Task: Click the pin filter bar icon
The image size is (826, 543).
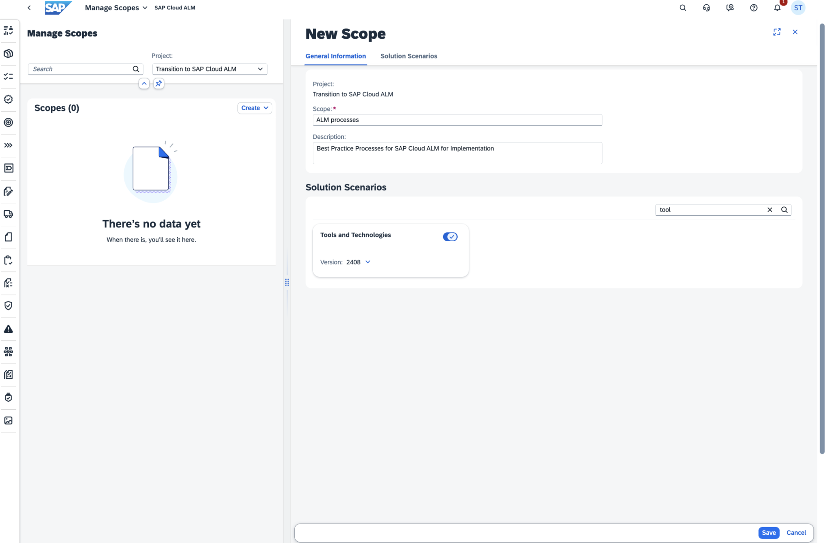Action: (x=159, y=83)
